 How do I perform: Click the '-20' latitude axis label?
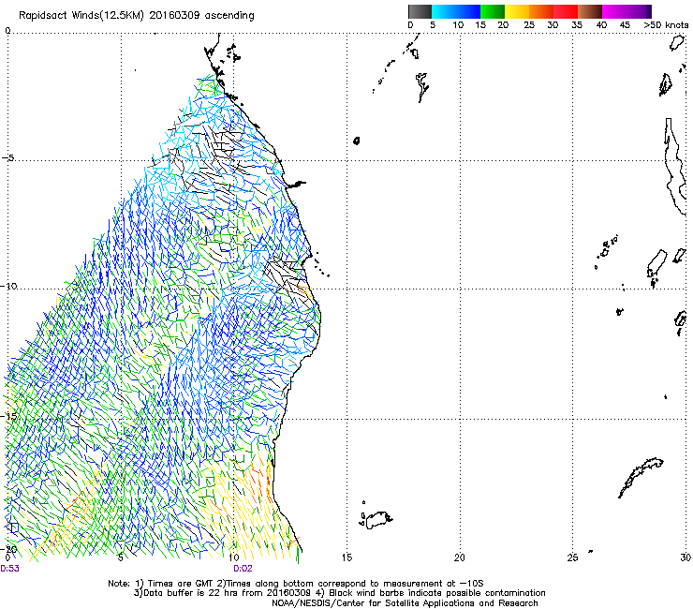[8, 549]
